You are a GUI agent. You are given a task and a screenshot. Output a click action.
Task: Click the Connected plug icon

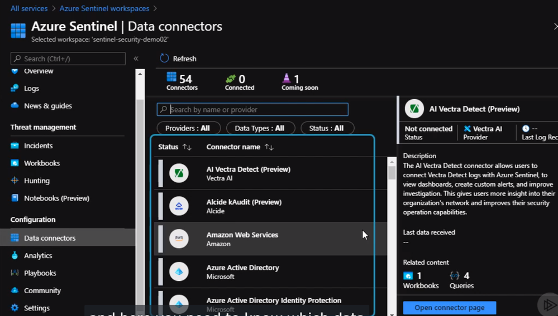pyautogui.click(x=231, y=79)
